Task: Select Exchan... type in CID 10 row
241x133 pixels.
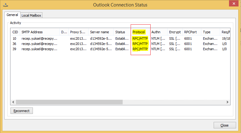Action: coord(210,38)
